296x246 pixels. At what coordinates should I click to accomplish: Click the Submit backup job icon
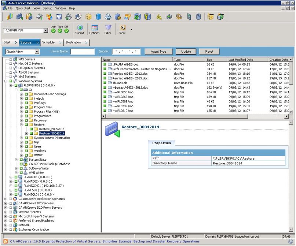pyautogui.click(x=80, y=28)
